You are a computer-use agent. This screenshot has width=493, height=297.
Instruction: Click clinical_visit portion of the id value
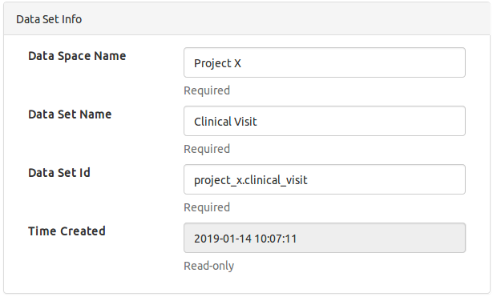click(276, 181)
